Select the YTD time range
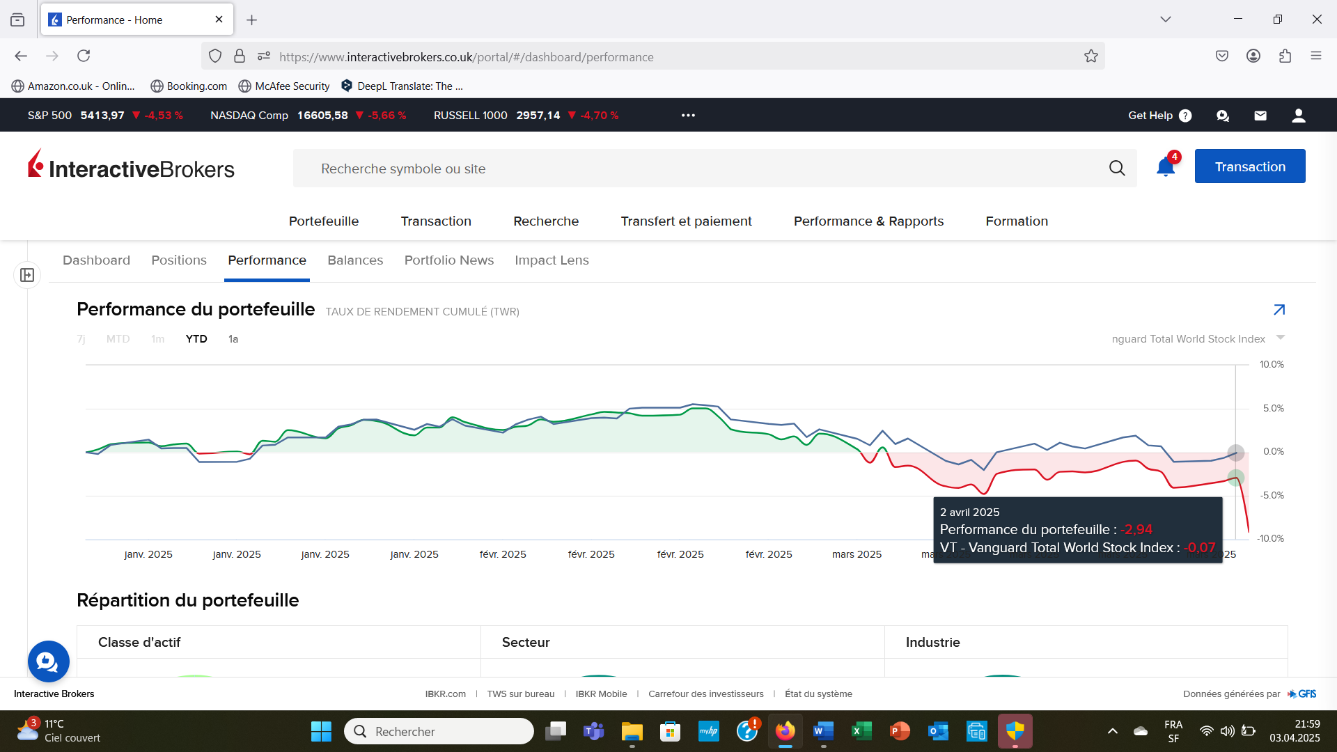The image size is (1337, 752). [196, 339]
